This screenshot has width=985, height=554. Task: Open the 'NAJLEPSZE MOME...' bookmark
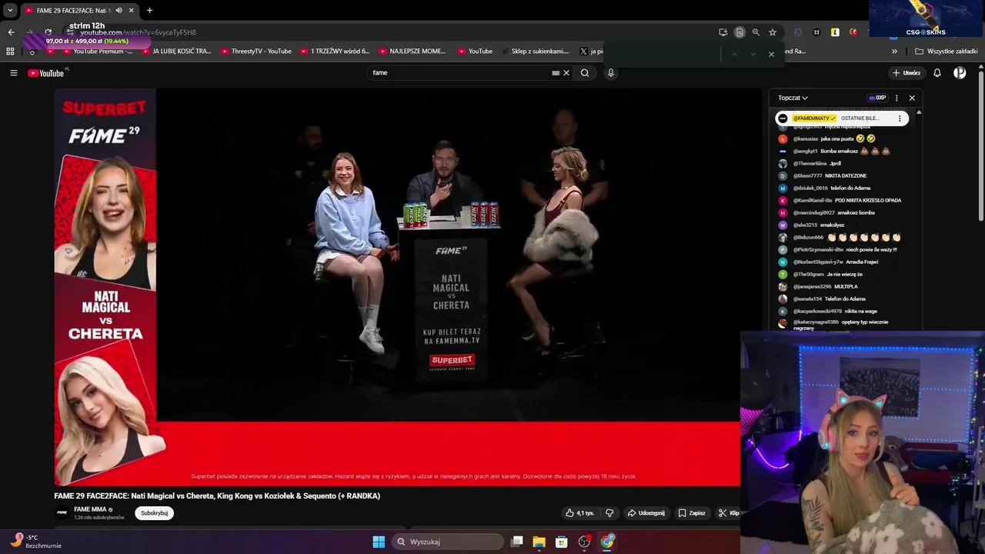pos(412,52)
